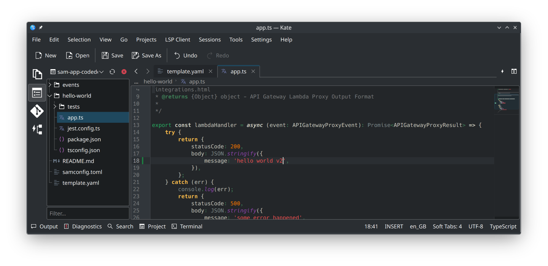
Task: Click the greyed Redo toolbar button
Action: (218, 55)
